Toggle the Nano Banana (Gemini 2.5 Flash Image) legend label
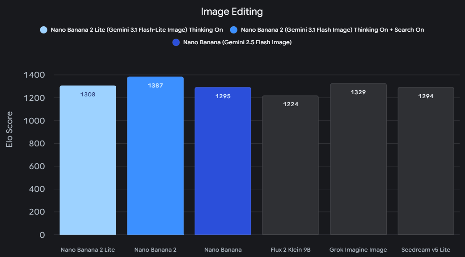The height and width of the screenshot is (257, 465). point(237,42)
